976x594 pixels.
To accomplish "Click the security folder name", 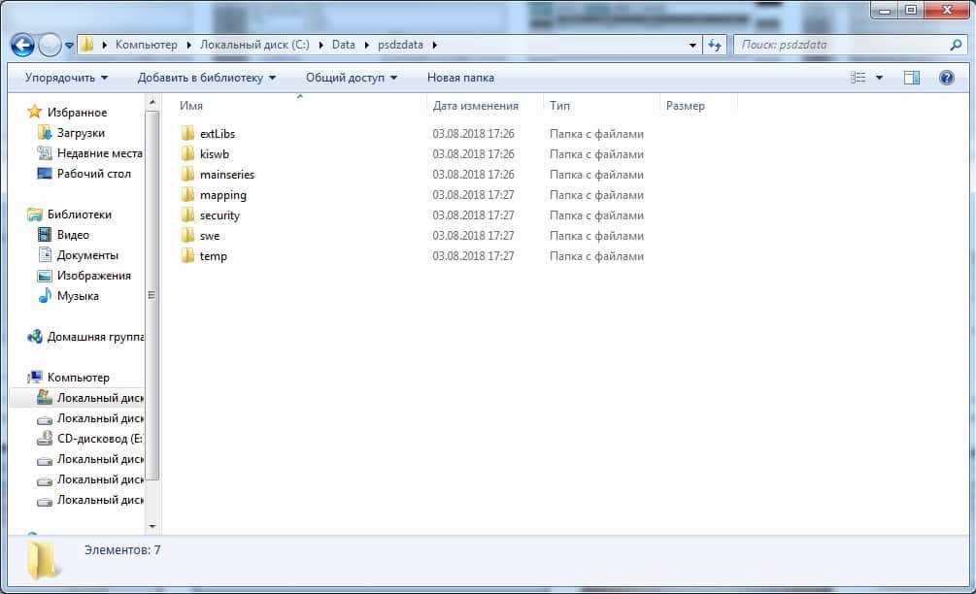I will [219, 215].
